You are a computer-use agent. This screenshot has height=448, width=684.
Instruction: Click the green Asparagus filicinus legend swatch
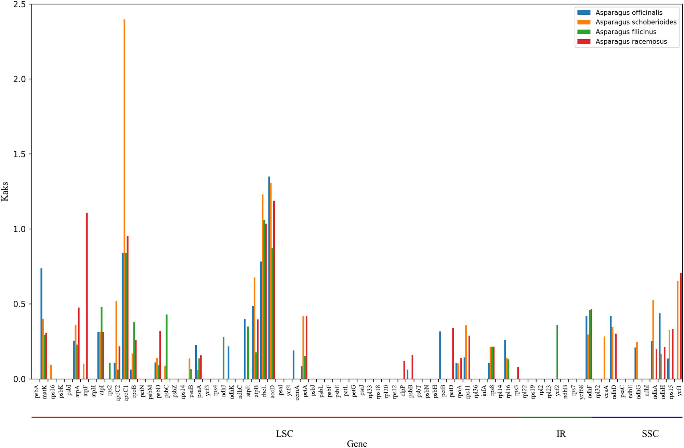pos(584,32)
